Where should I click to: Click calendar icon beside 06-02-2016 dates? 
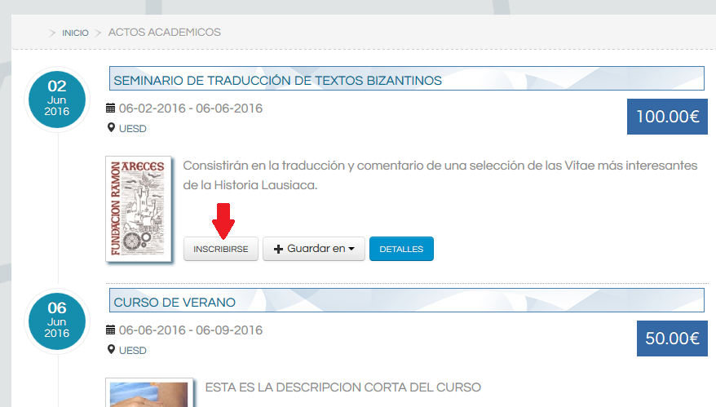tap(111, 108)
